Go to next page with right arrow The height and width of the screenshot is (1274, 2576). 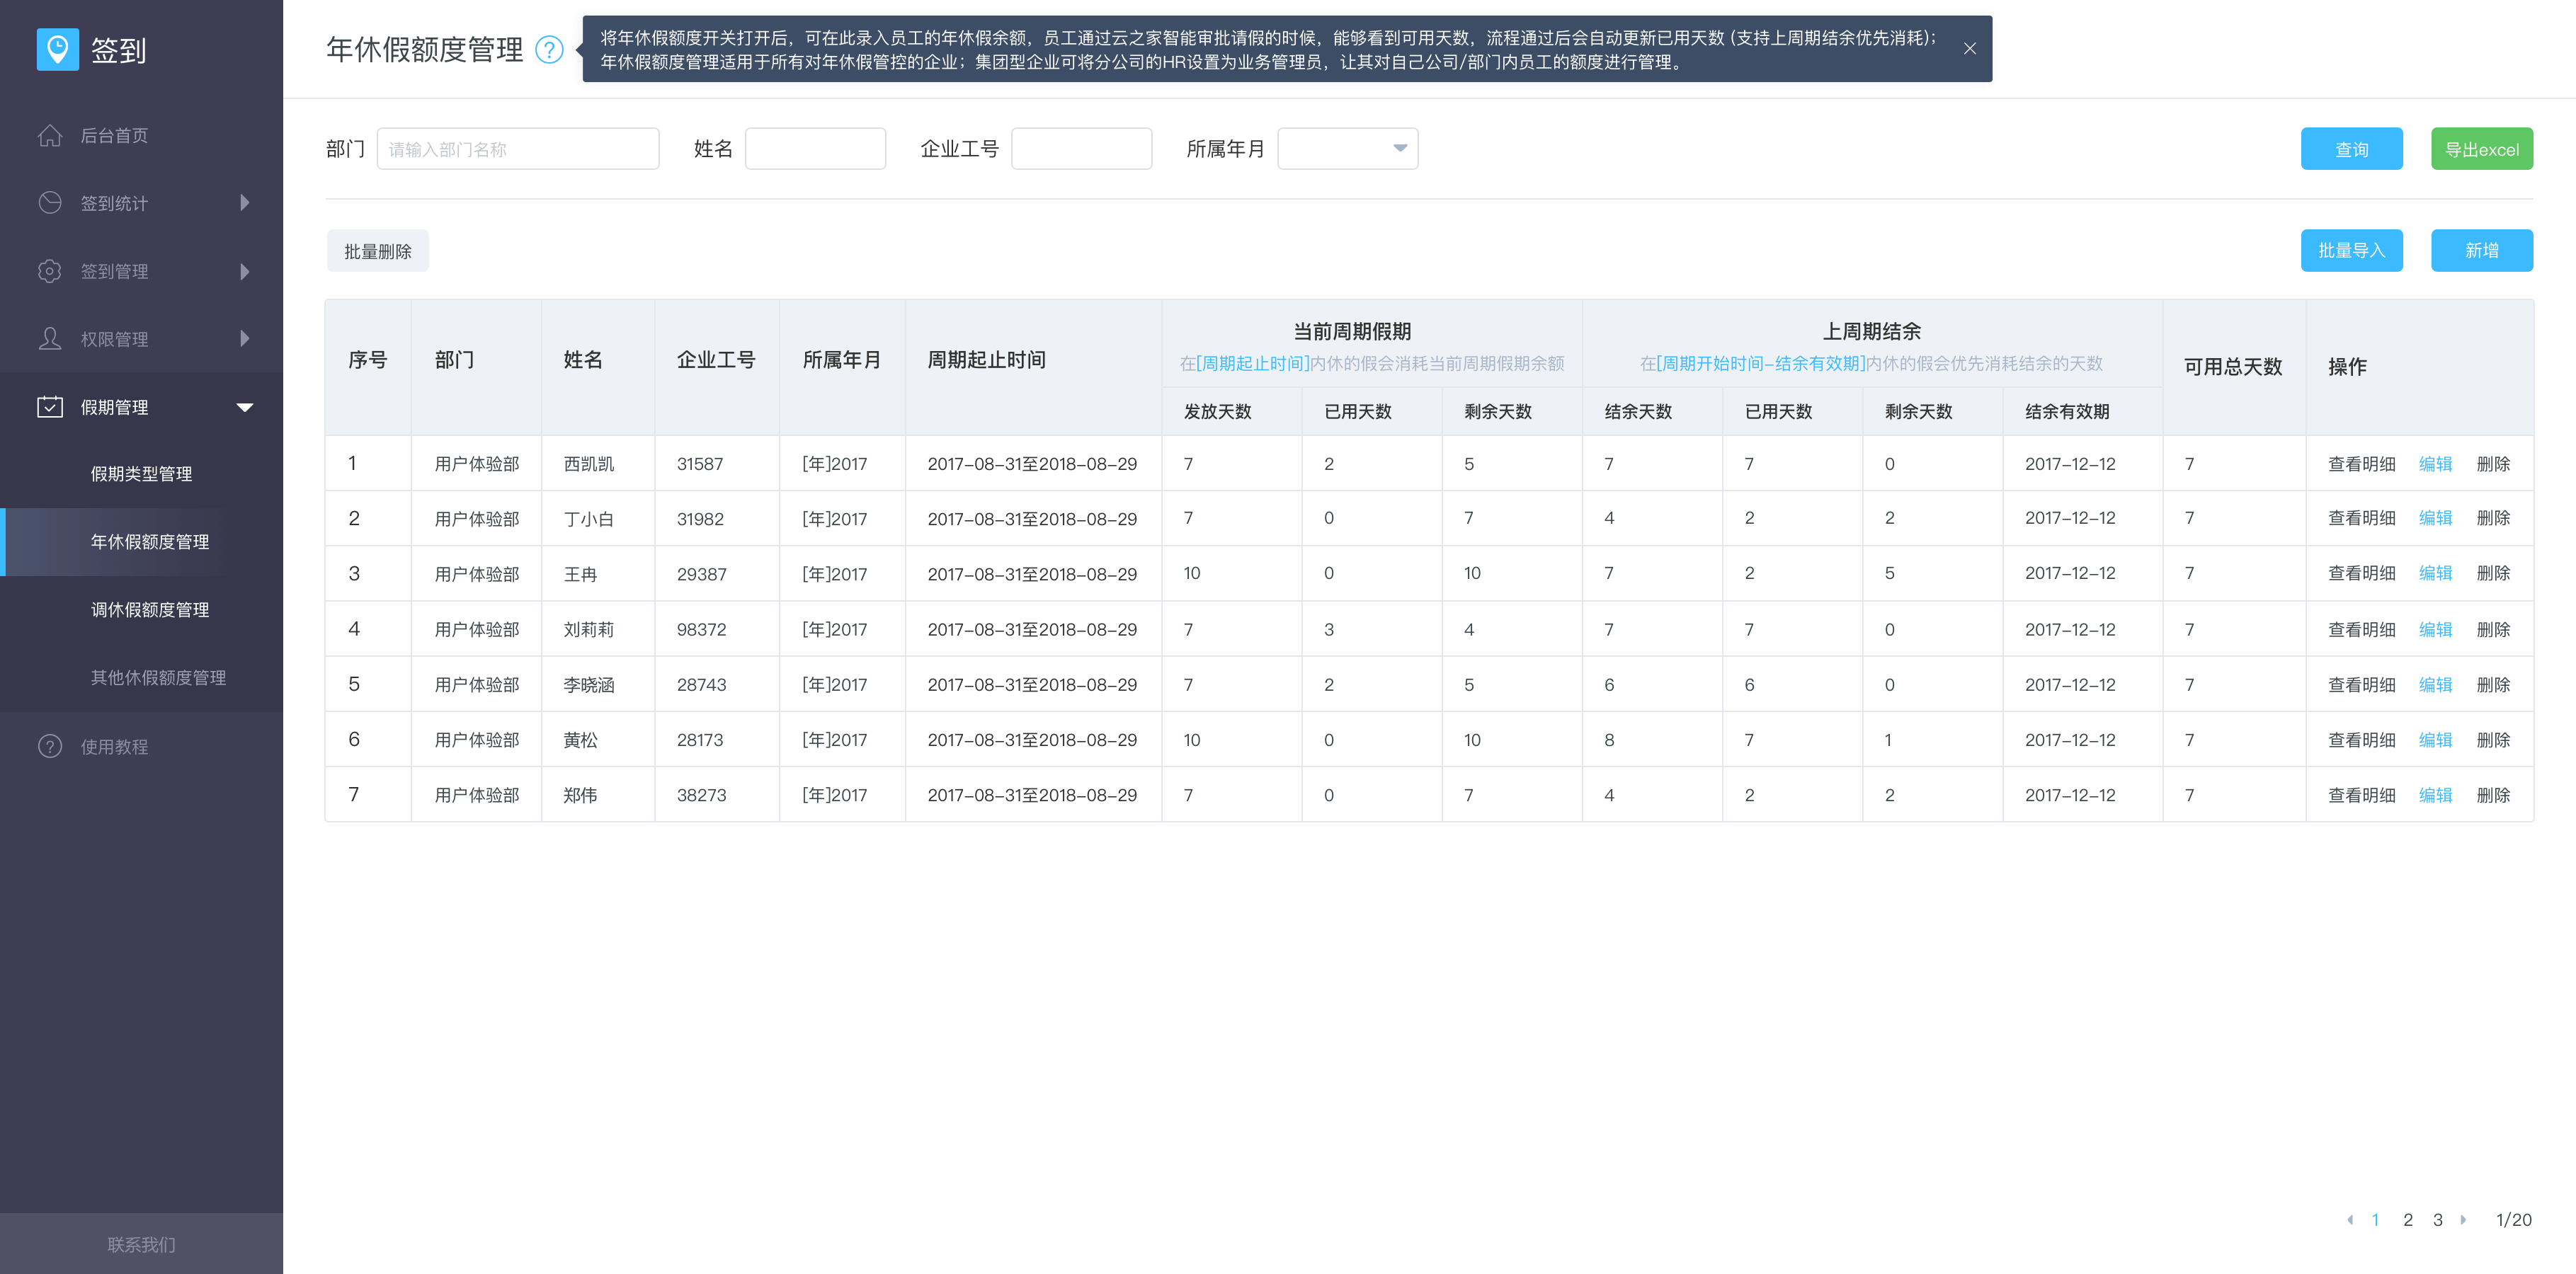(2463, 1219)
